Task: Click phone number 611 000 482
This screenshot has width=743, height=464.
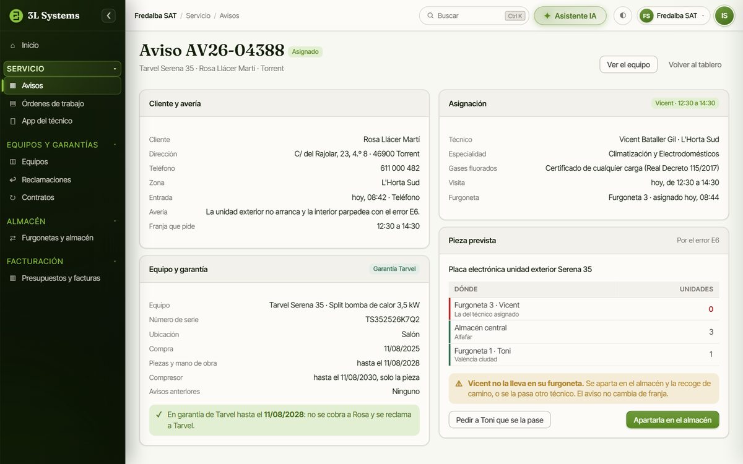Action: tap(400, 168)
